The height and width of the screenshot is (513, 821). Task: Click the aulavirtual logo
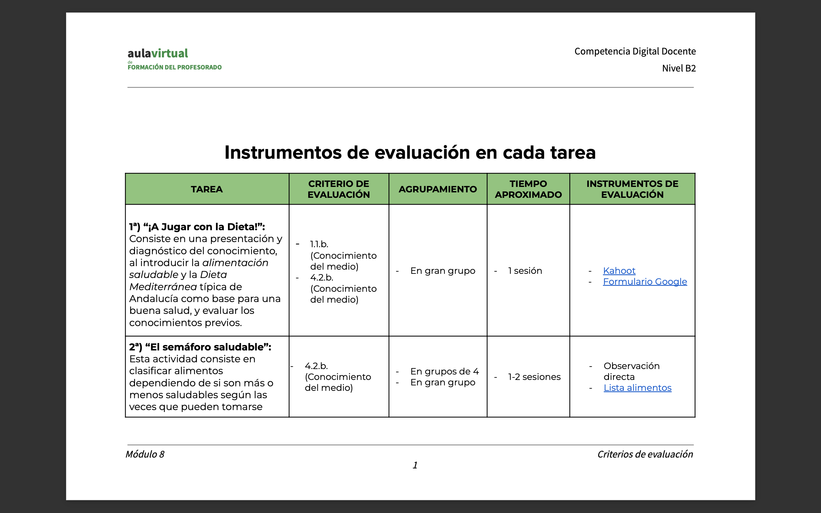click(x=158, y=53)
